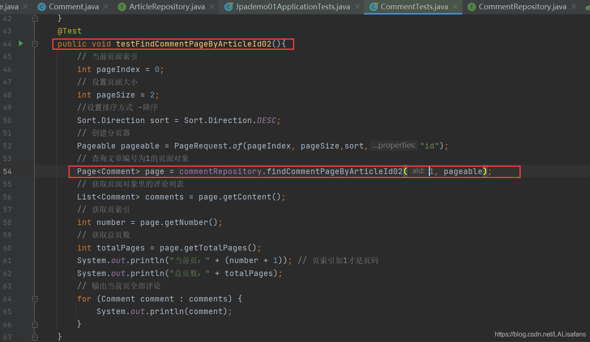Collapse the for loop at line 64

(x=35, y=299)
